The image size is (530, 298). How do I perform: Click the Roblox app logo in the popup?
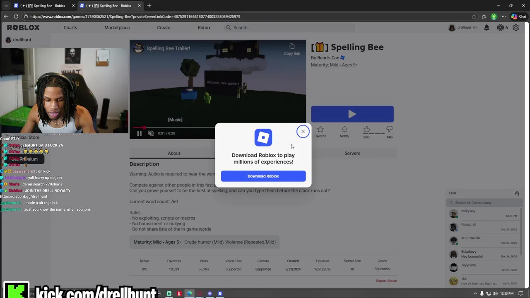pos(263,137)
